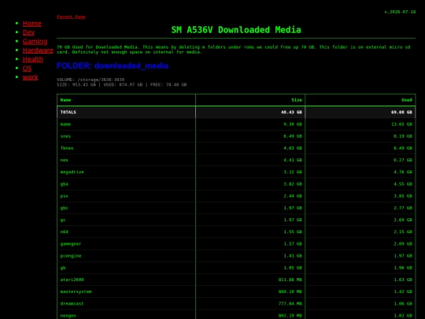This screenshot has height=319, width=425.
Task: Open the Home navigation link
Action: (x=32, y=24)
